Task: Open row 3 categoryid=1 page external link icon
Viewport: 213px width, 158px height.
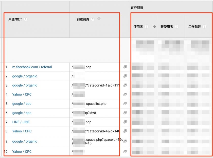Action: 125,85
